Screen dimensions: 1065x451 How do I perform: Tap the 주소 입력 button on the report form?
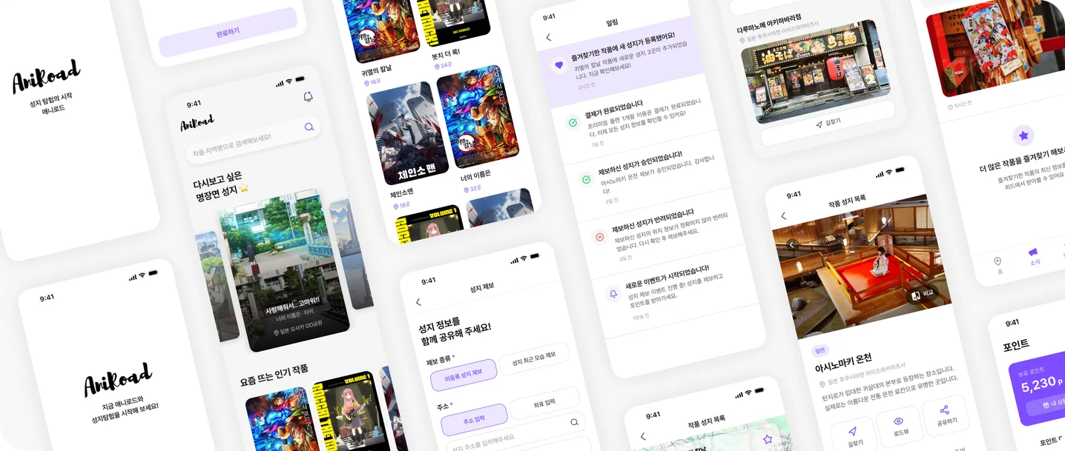(x=475, y=419)
